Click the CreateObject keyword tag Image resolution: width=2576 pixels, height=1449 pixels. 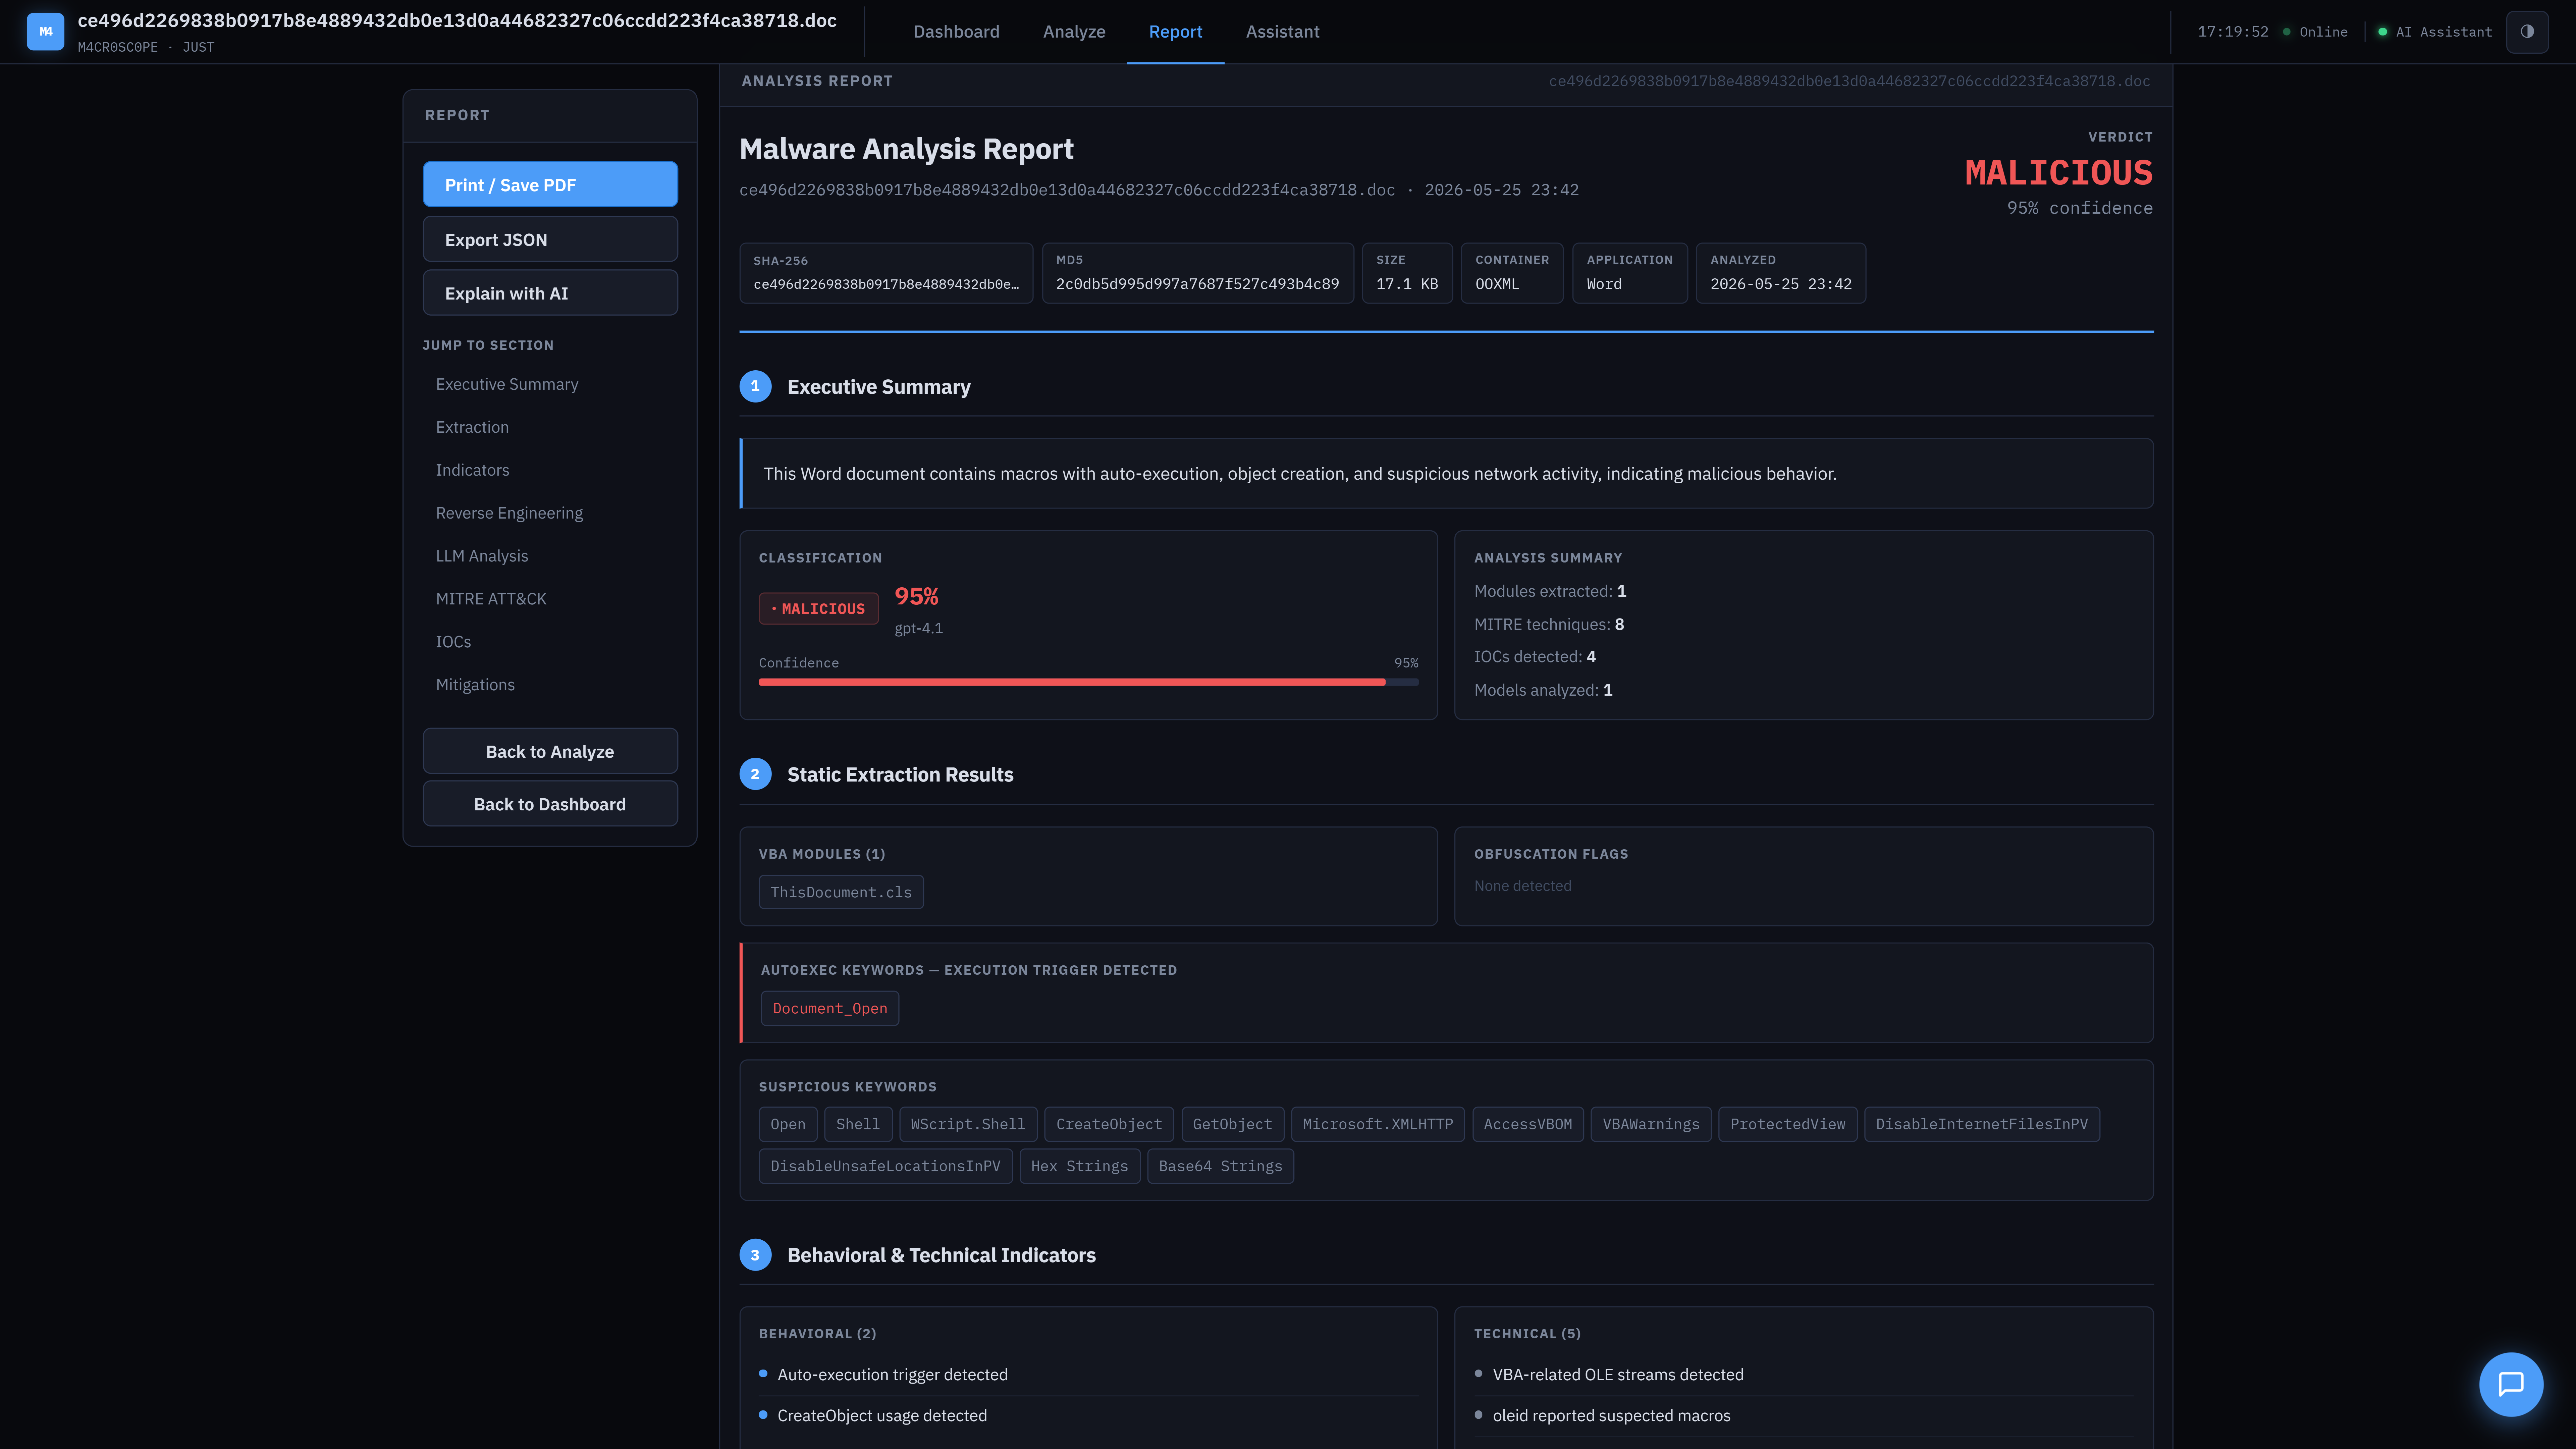[x=1109, y=1124]
